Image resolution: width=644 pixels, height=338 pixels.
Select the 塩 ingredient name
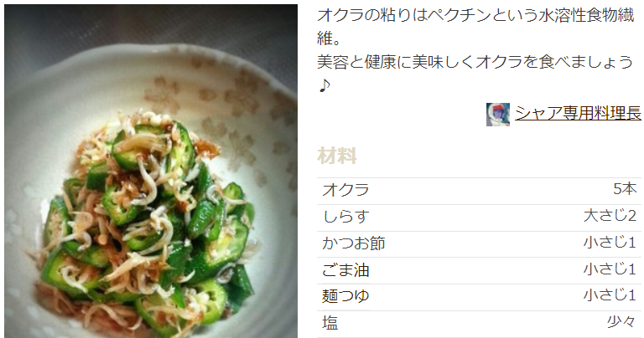330,323
